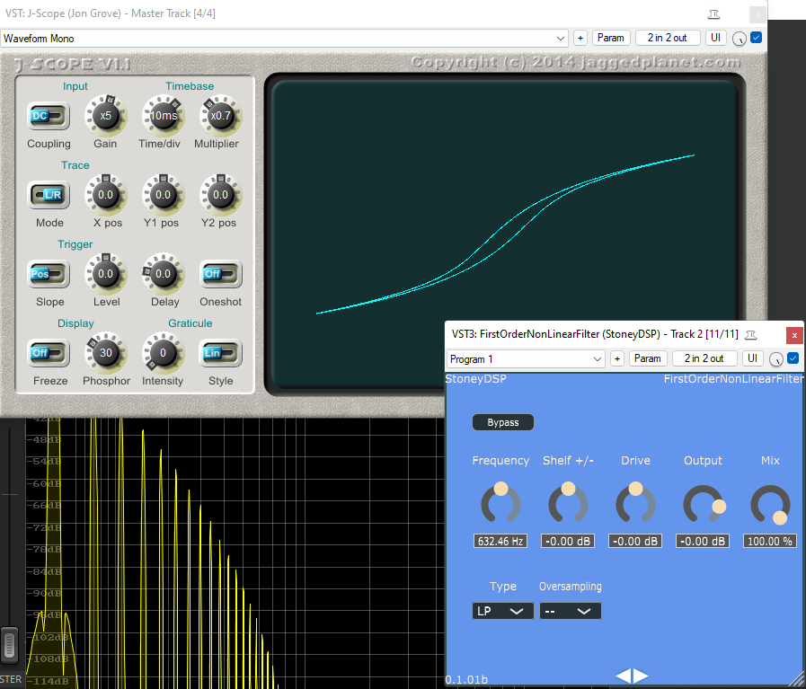Close the FirstOrderNonLinearFilter window
The width and height of the screenshot is (806, 689).
click(x=794, y=335)
